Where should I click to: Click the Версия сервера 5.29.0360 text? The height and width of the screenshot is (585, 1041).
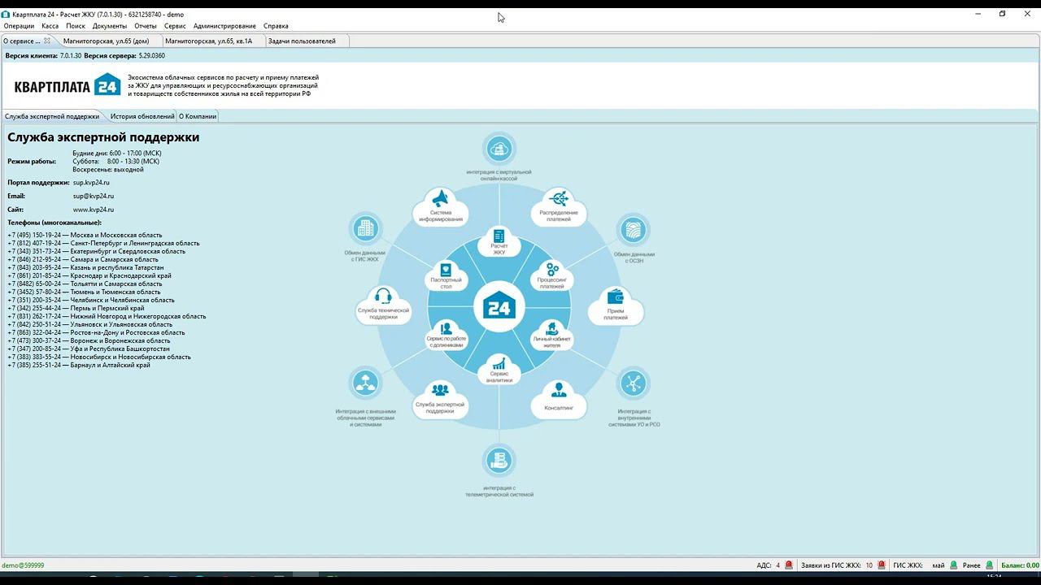click(124, 56)
